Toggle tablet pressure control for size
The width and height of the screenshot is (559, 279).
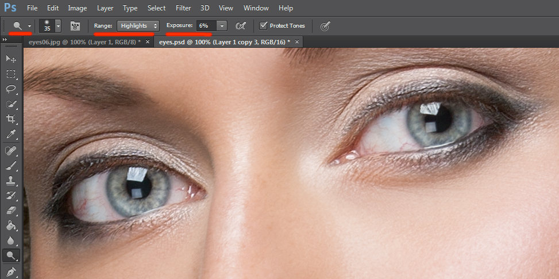pyautogui.click(x=325, y=26)
